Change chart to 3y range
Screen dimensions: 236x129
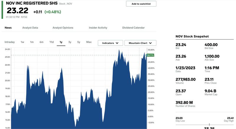(70, 42)
